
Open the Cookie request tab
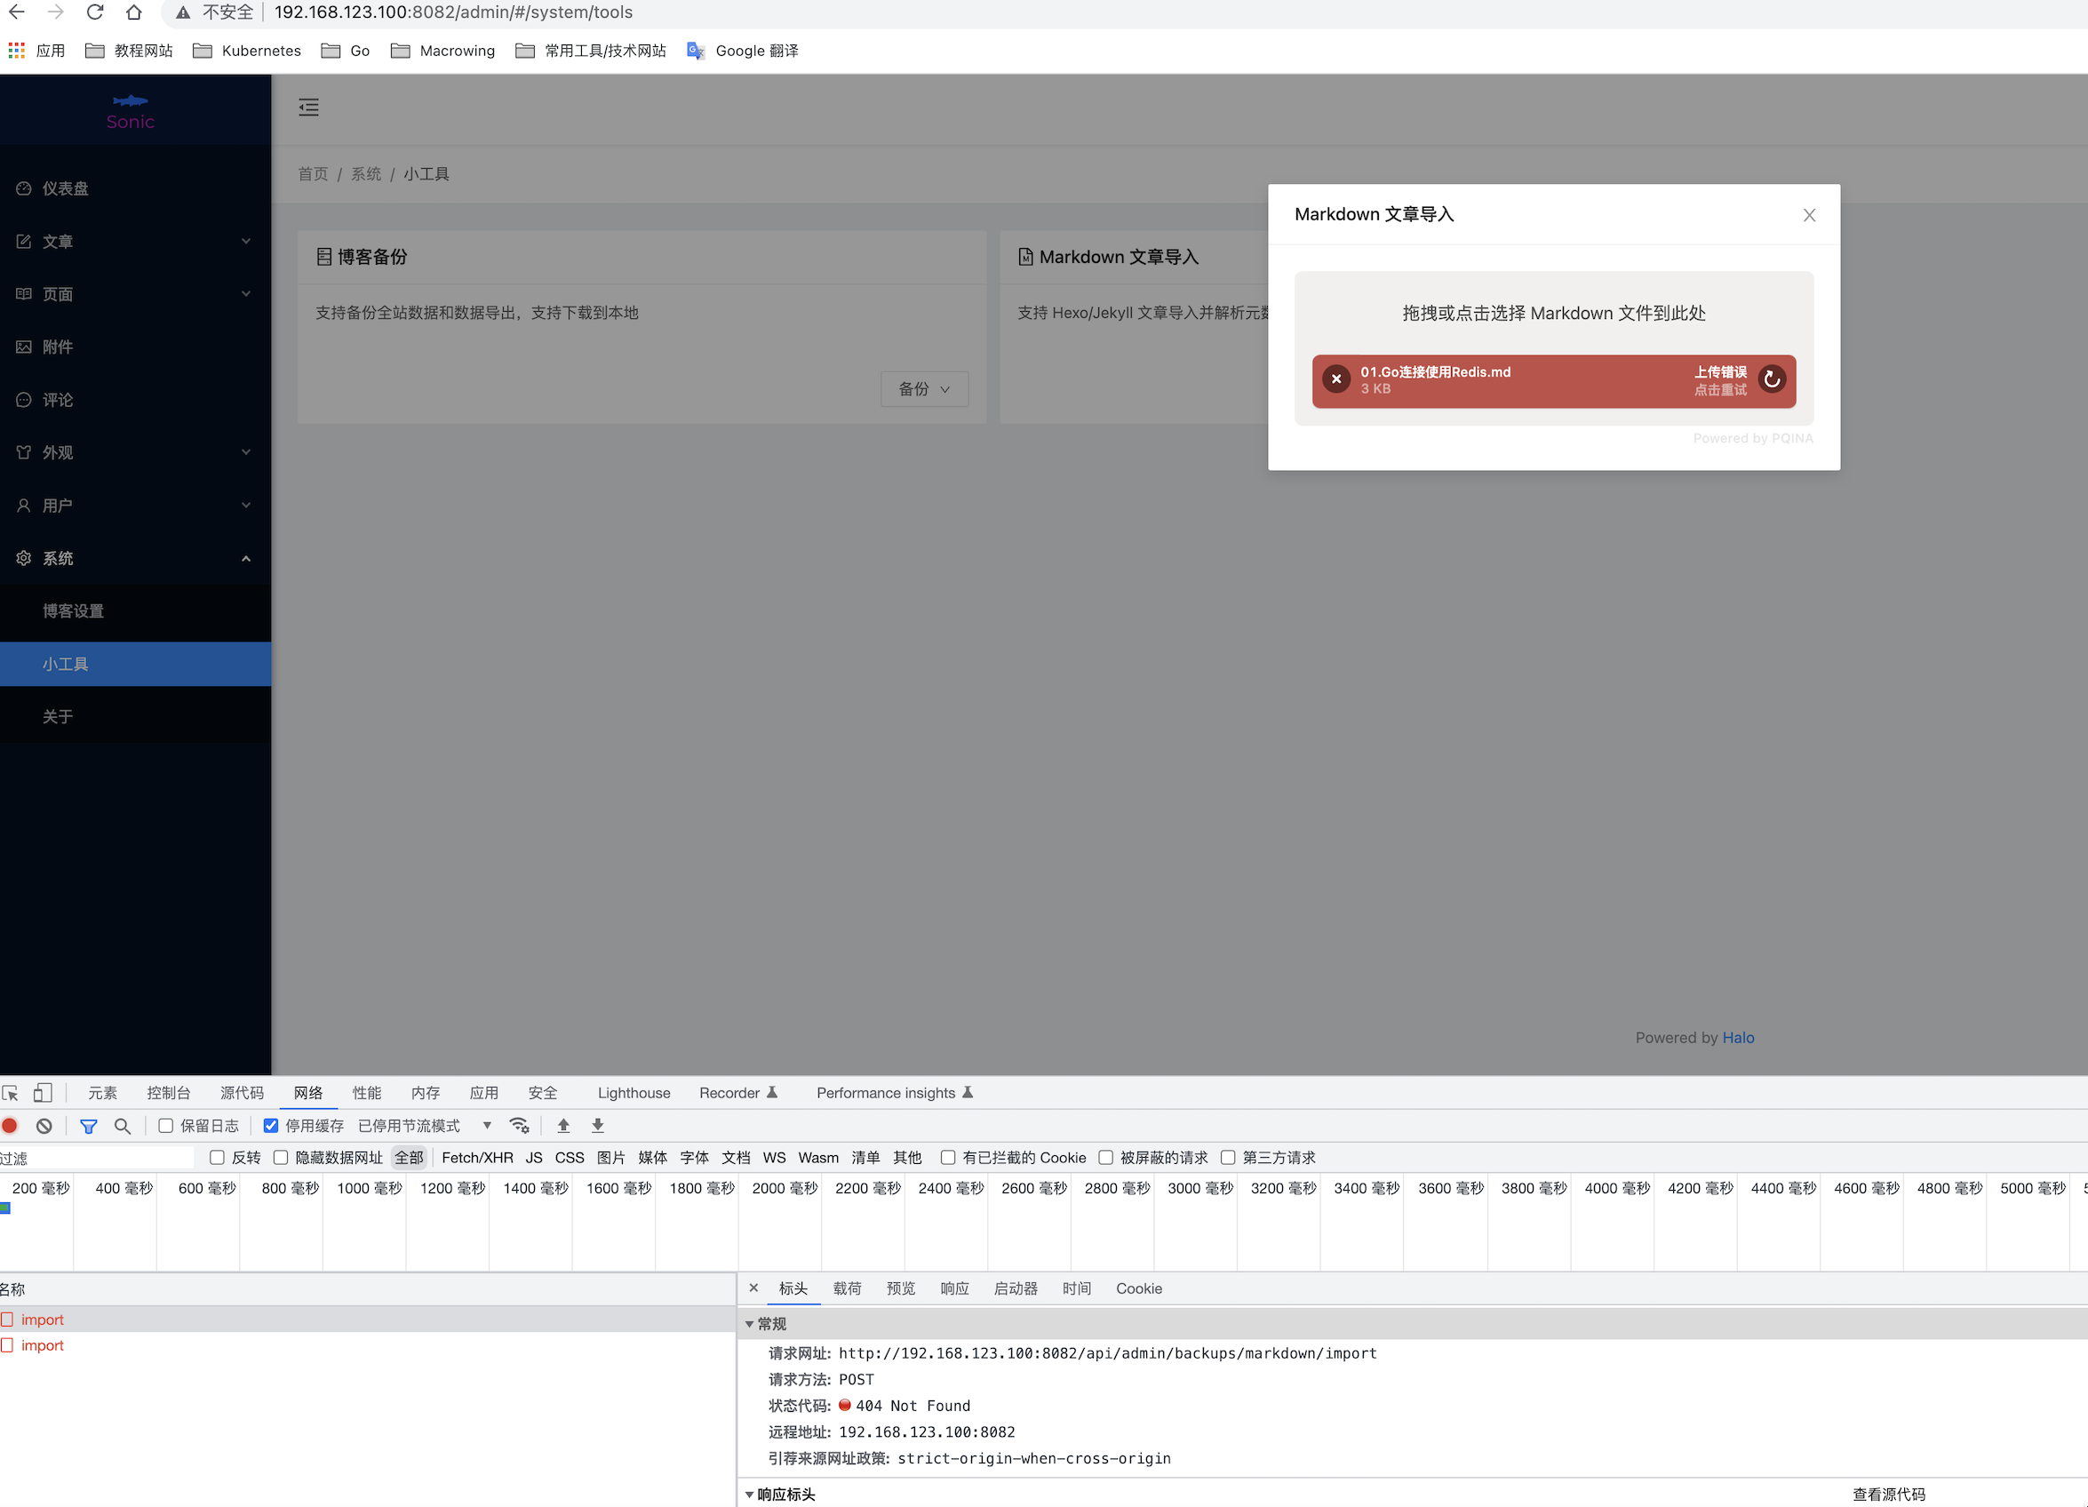coord(1139,1288)
